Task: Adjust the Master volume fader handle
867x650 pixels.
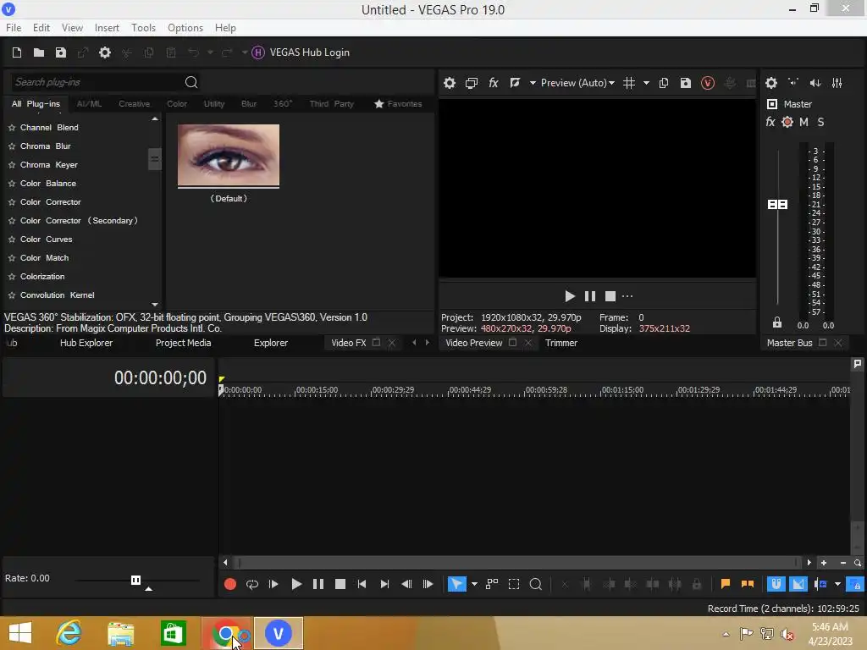Action: pos(777,205)
